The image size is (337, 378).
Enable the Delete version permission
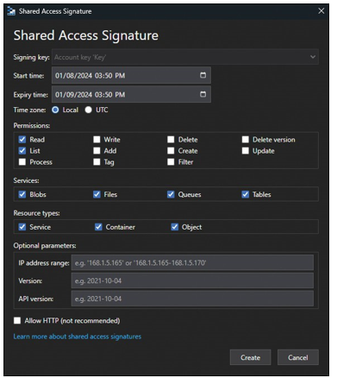pyautogui.click(x=246, y=140)
